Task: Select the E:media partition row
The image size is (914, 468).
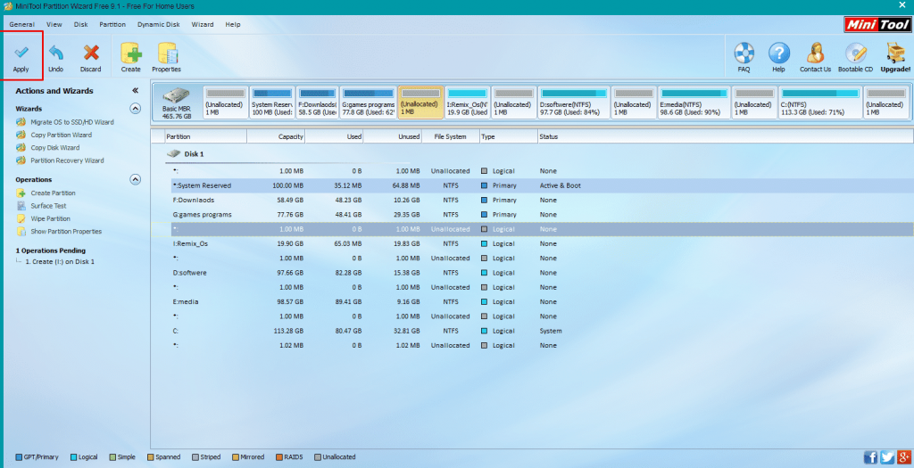Action: pyautogui.click(x=542, y=302)
